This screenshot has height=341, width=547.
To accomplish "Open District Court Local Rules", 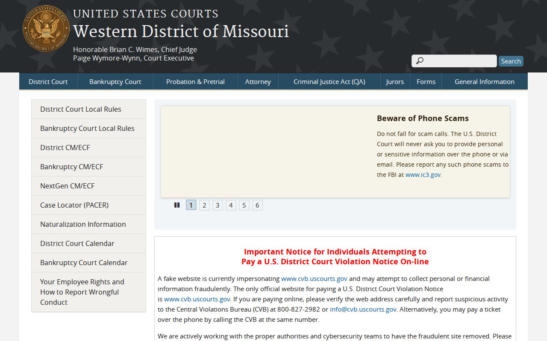I will [88, 109].
